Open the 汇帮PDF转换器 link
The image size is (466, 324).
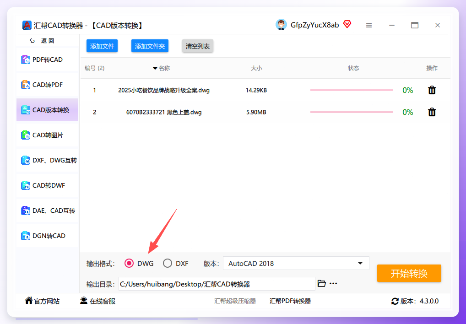click(x=290, y=301)
